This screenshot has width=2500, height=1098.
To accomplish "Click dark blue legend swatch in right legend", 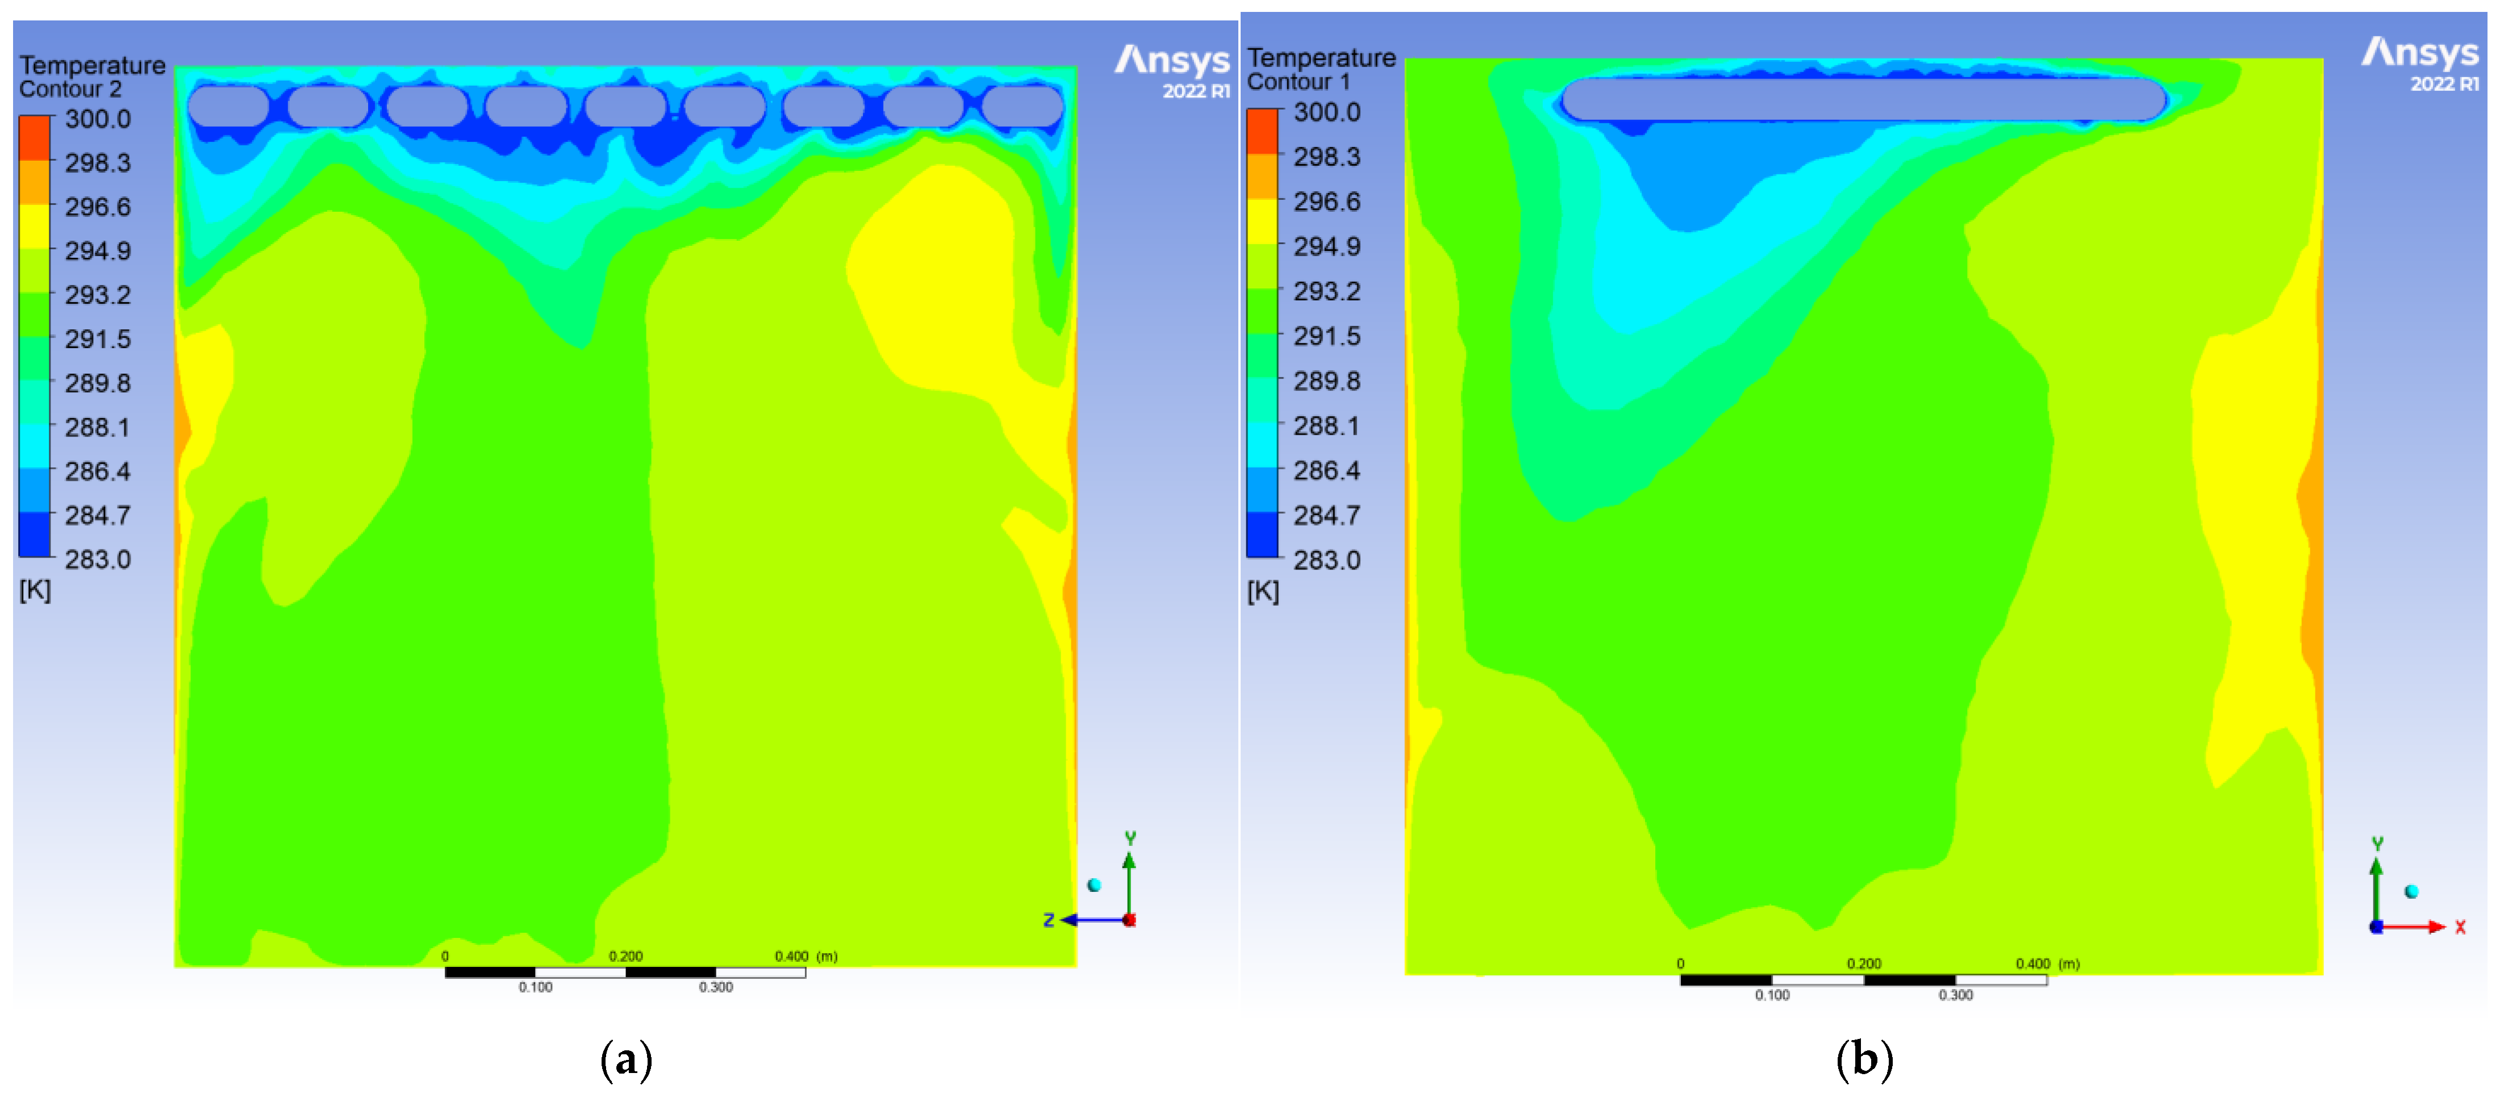I will (1263, 534).
